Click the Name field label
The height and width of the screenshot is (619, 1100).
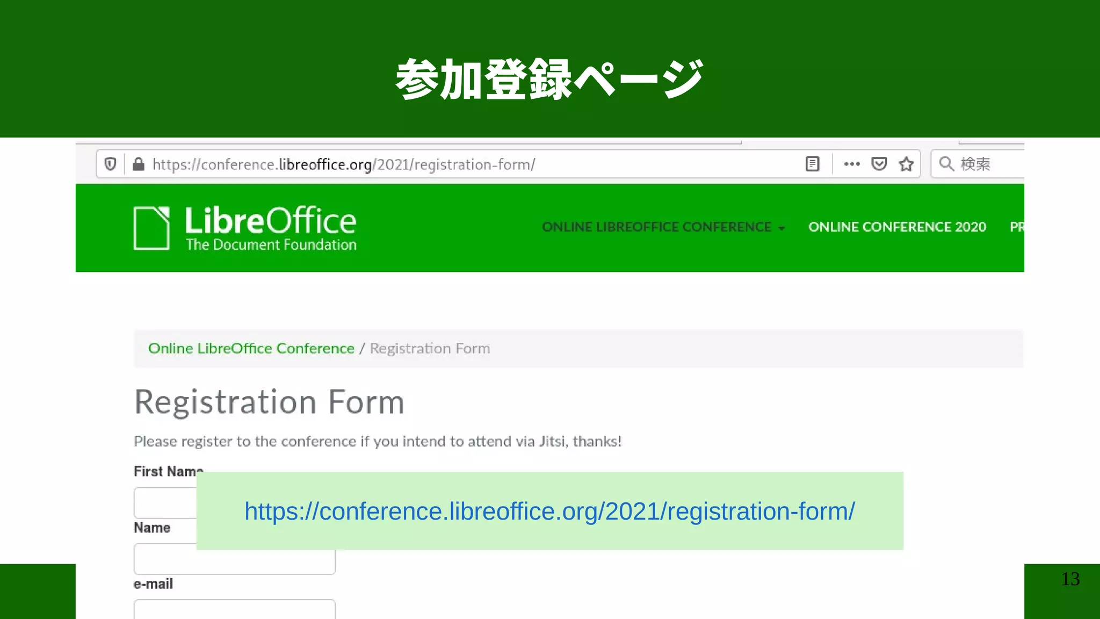click(152, 528)
